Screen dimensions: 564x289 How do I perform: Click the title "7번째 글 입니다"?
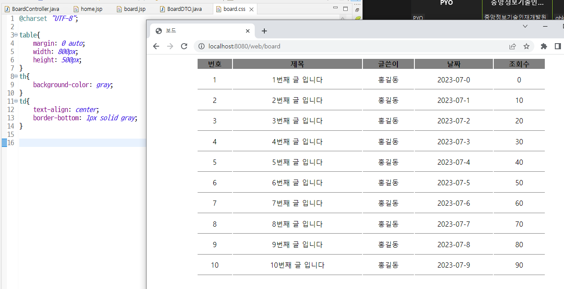297,203
